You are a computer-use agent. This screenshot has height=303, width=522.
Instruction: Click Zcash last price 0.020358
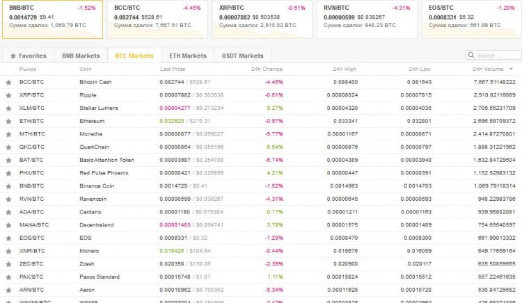point(172,264)
